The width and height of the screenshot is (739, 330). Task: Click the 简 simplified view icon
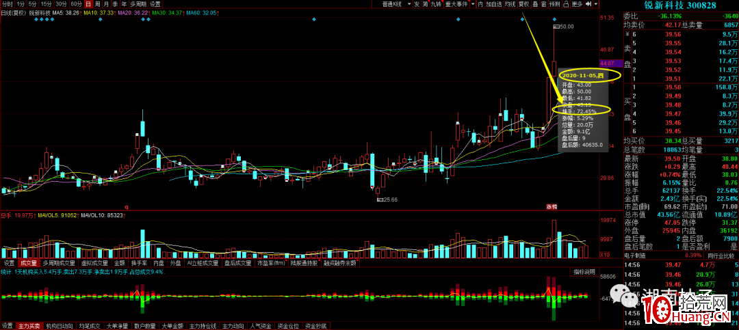[x=425, y=4]
